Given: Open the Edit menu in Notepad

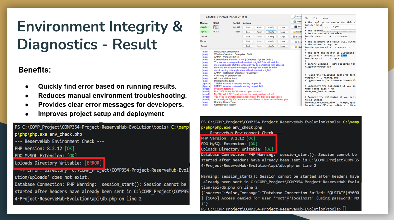Looking at the screenshot, I should 315,18.
